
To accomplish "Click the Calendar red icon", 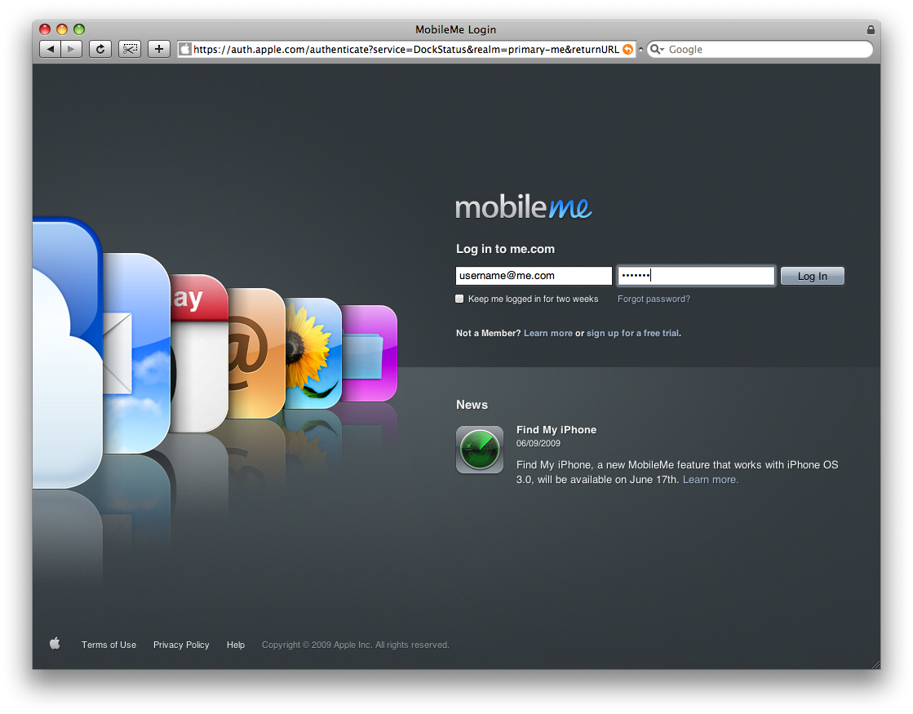I will [199, 353].
